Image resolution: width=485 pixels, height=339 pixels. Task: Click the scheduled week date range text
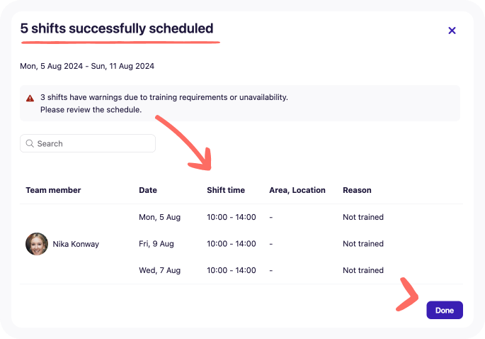point(87,66)
